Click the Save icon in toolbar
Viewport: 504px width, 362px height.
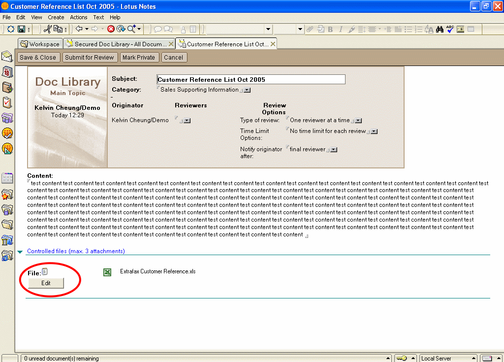[21, 30]
